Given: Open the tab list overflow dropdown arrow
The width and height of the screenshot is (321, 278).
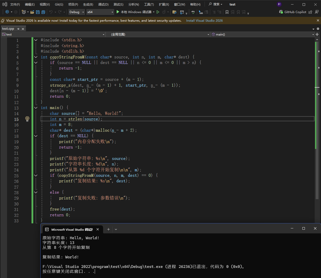Looking at the screenshot, I should (313, 29).
